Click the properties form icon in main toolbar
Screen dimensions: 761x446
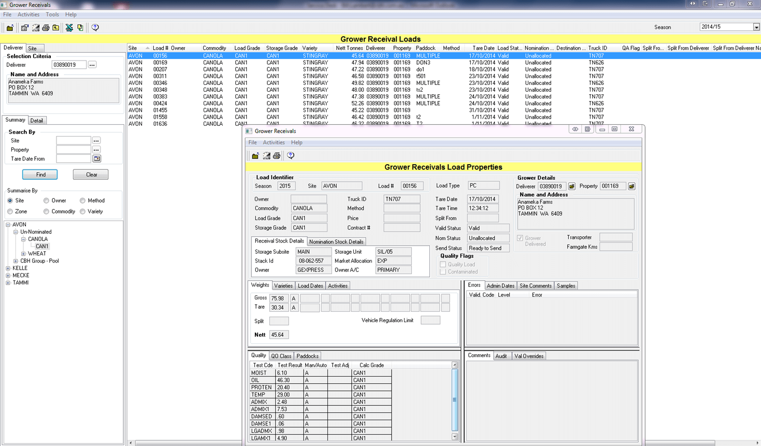coord(24,27)
